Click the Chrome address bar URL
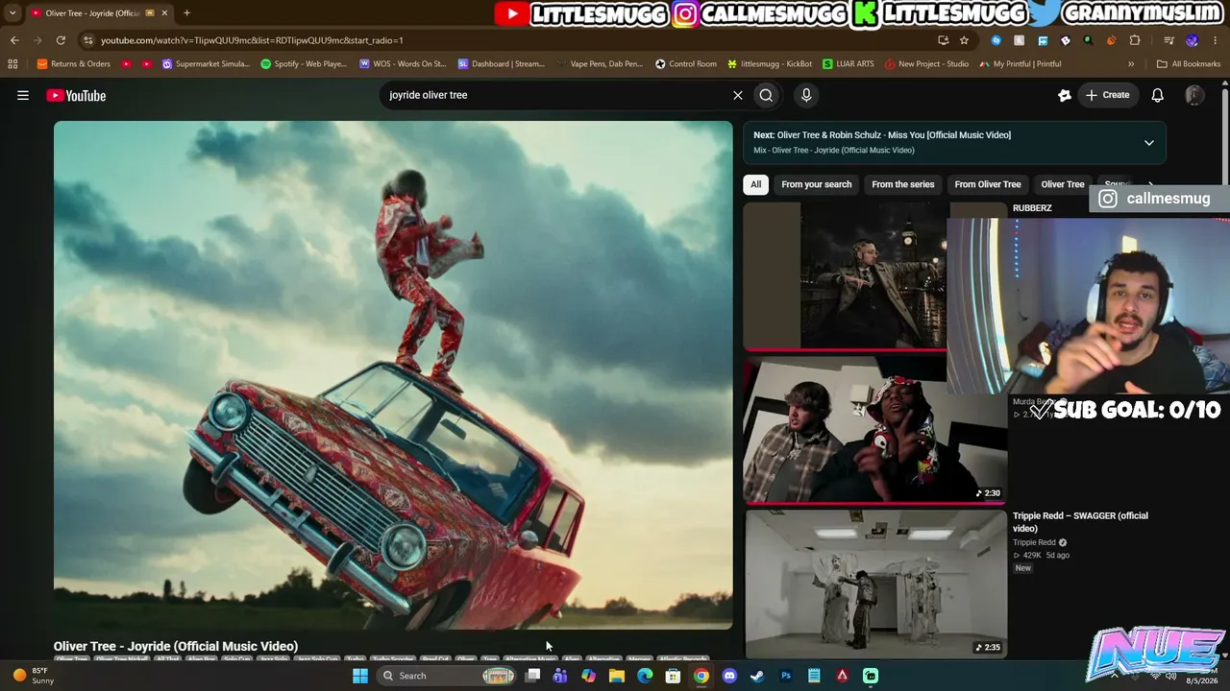The image size is (1230, 691). tap(252, 40)
